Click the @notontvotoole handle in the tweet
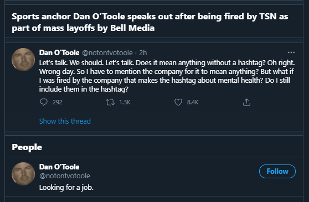309x202 pixels. click(107, 52)
